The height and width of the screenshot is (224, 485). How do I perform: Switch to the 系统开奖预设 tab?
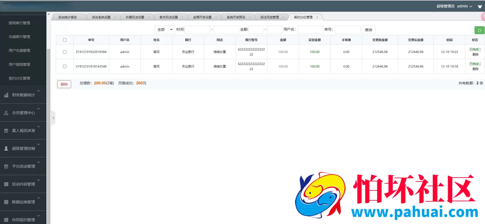tap(236, 17)
